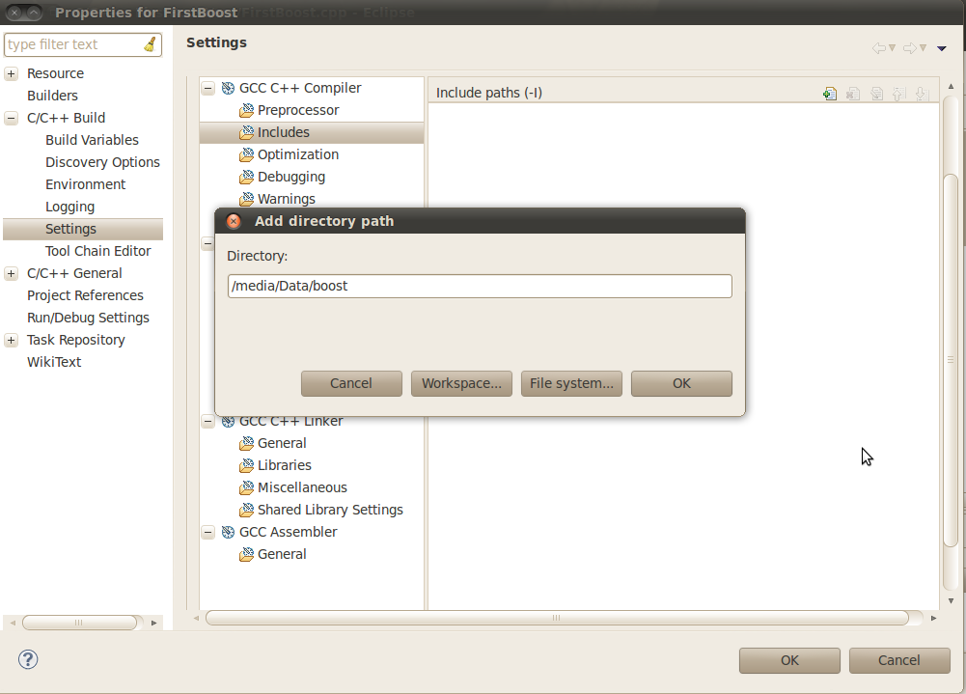Click the horizontal scrollbar under settings tree

tap(557, 618)
